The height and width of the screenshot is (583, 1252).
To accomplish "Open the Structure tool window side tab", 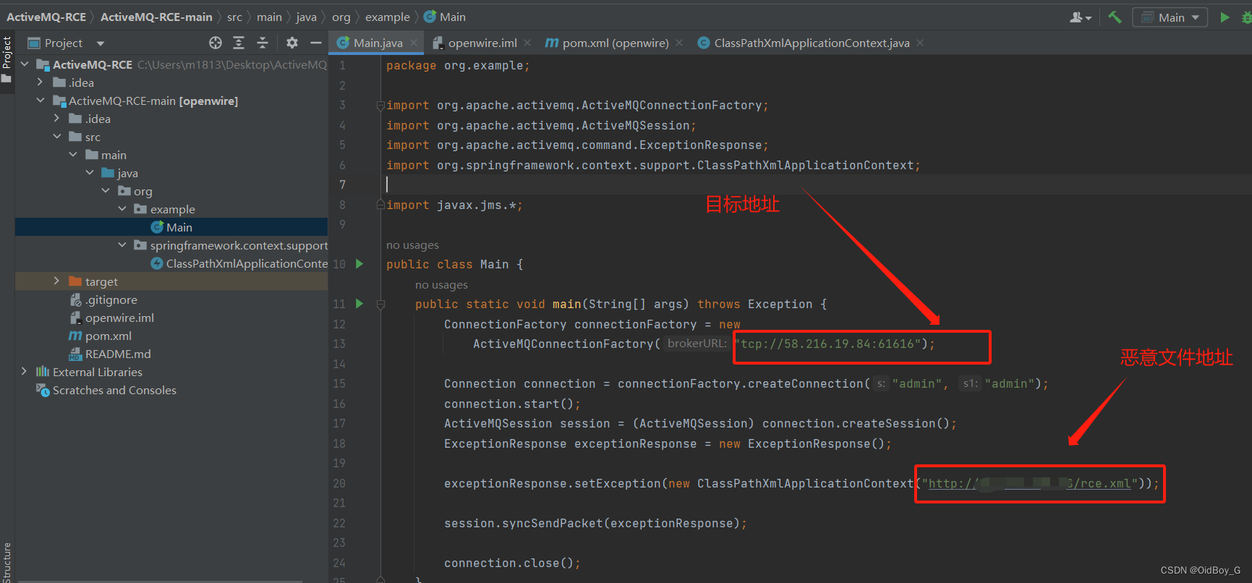I will pos(7,561).
